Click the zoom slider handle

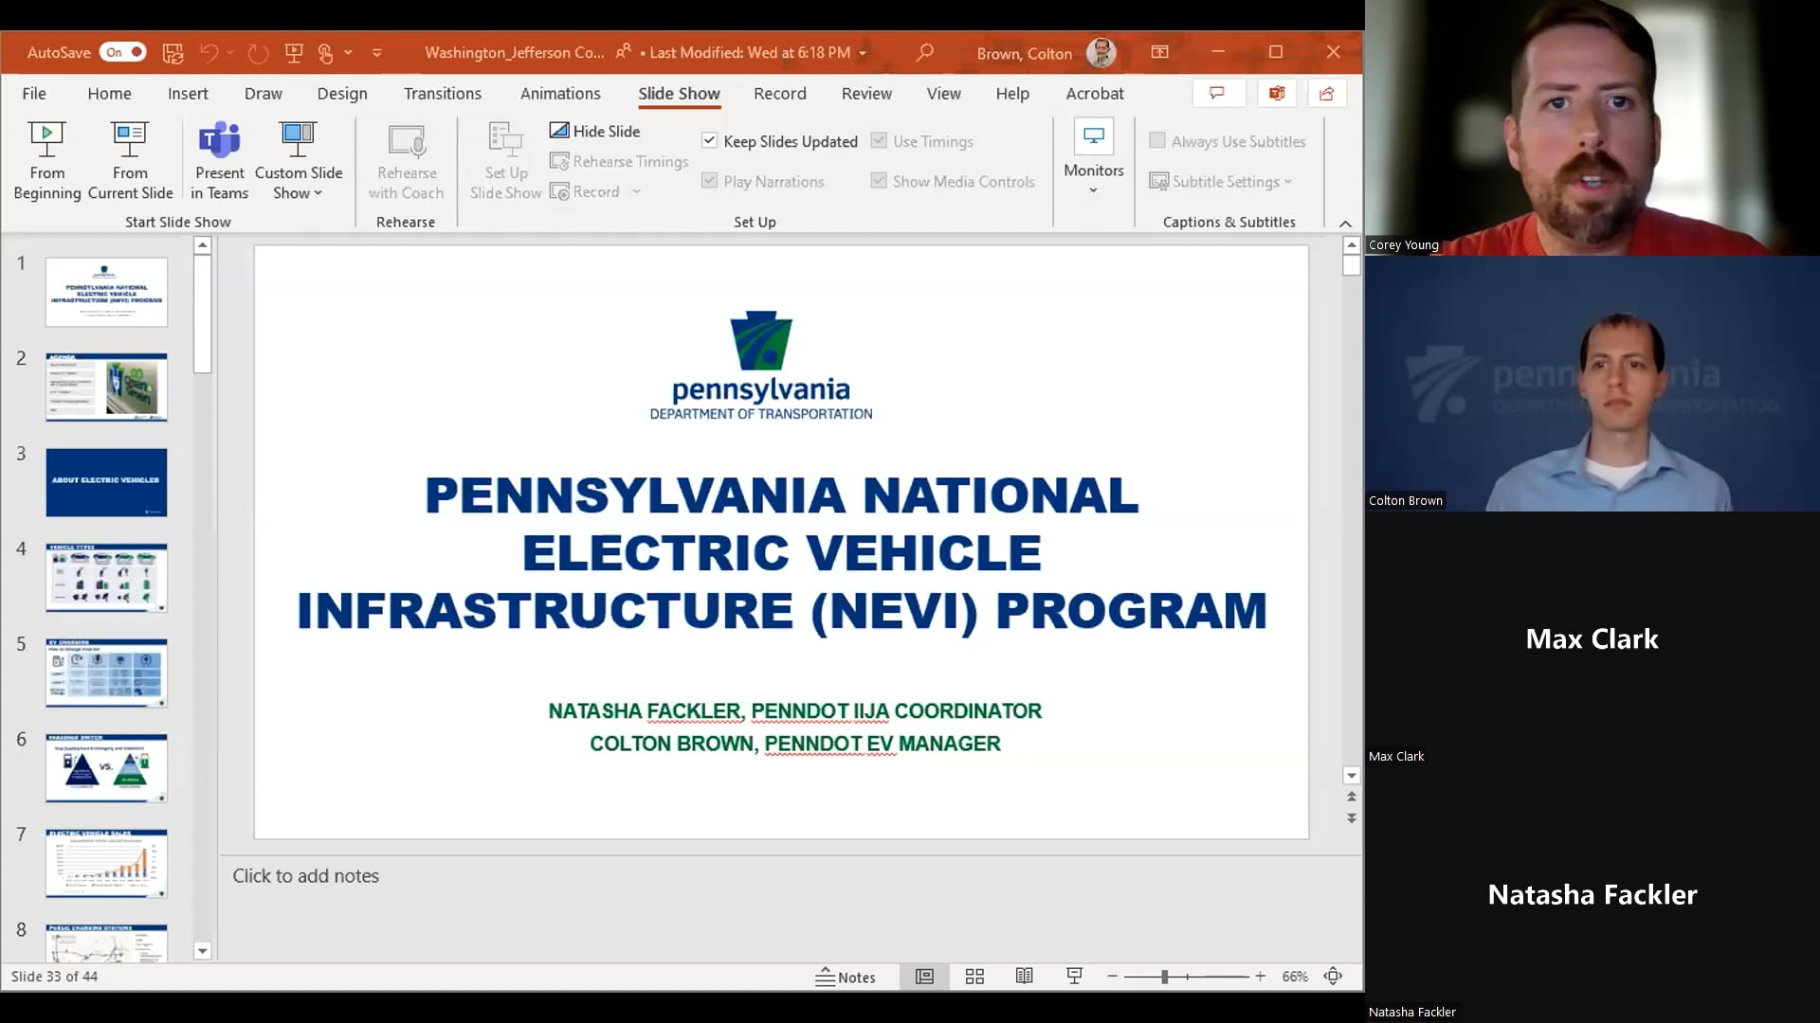coord(1164,977)
